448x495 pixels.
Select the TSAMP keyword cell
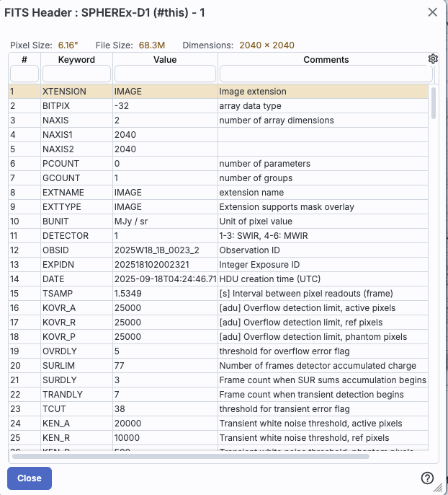coord(76,294)
